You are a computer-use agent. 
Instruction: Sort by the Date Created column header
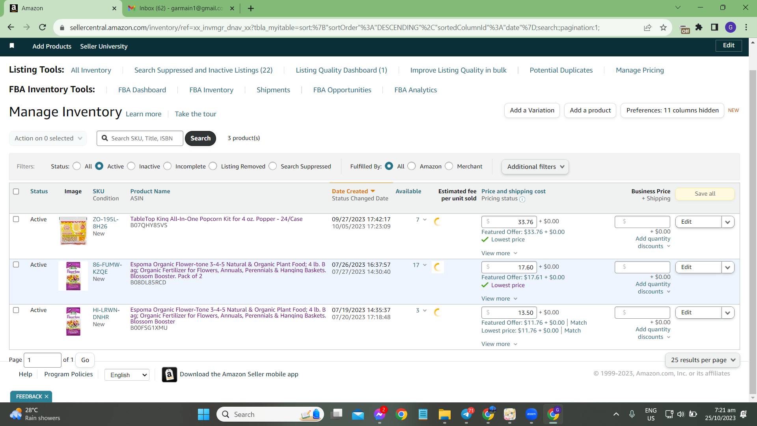tap(353, 191)
